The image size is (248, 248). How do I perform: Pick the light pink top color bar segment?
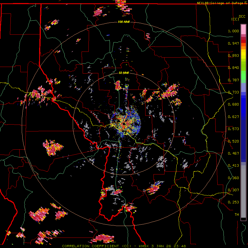tap(243, 29)
